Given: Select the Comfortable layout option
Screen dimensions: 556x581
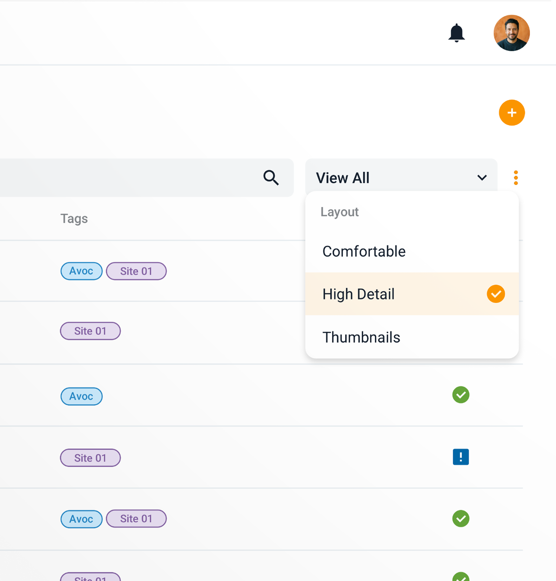Looking at the screenshot, I should [x=412, y=251].
